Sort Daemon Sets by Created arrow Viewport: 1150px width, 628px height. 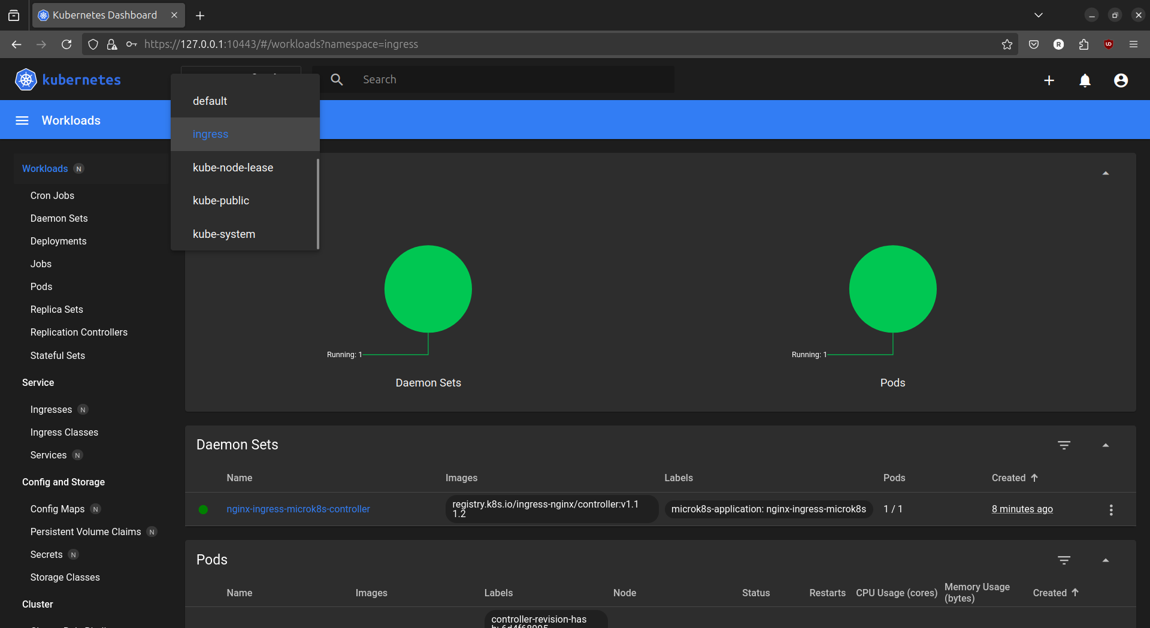click(1034, 478)
